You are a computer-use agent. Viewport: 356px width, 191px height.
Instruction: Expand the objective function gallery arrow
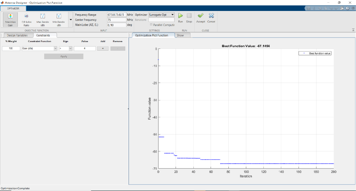click(x=71, y=20)
